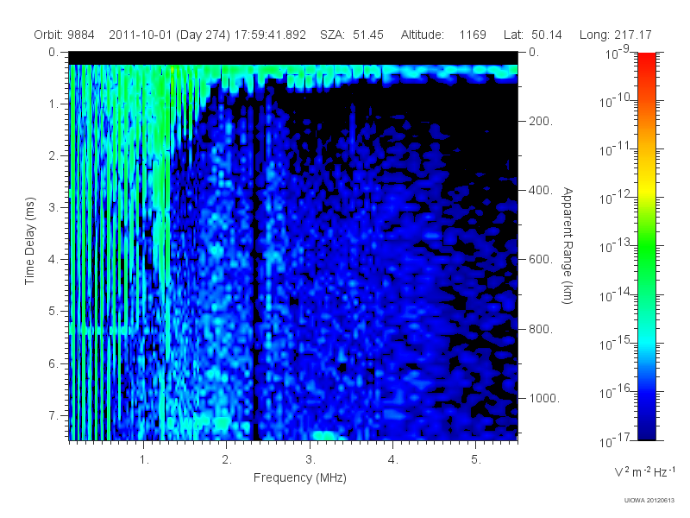Click the 1. tick on frequency axis
The height and width of the screenshot is (518, 690).
tap(144, 460)
